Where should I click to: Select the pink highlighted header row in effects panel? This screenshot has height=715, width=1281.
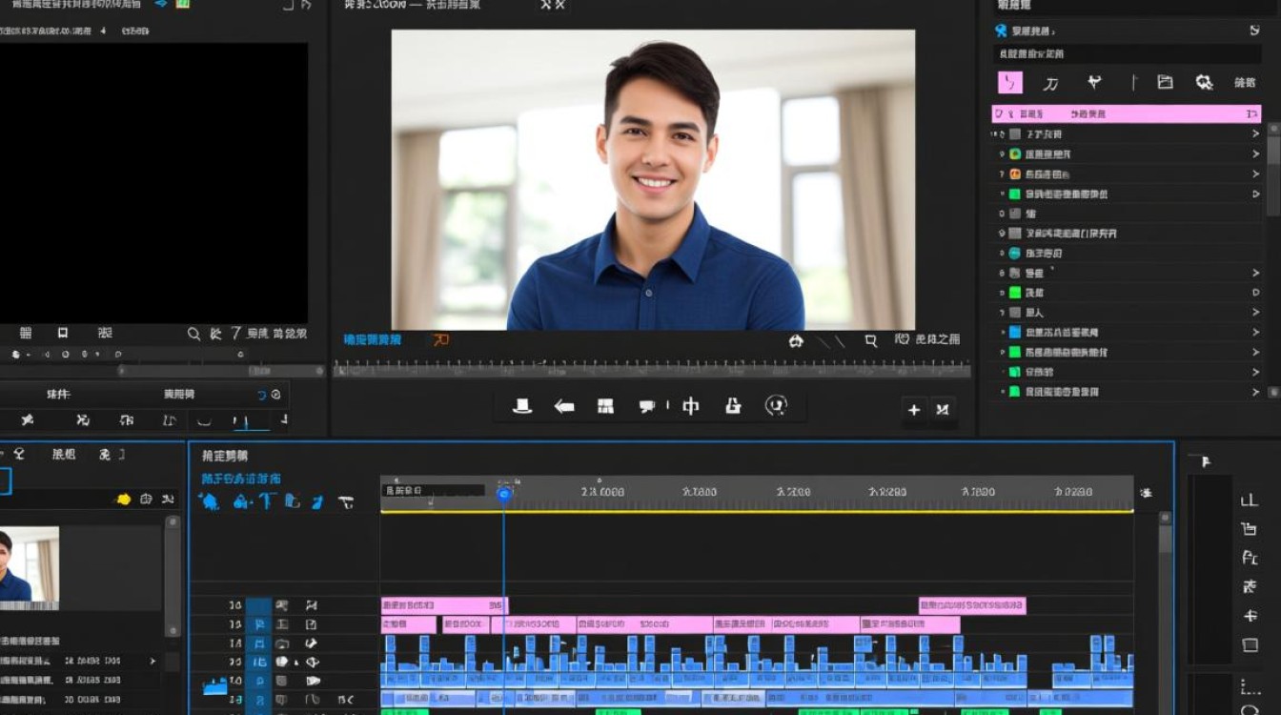(1125, 114)
